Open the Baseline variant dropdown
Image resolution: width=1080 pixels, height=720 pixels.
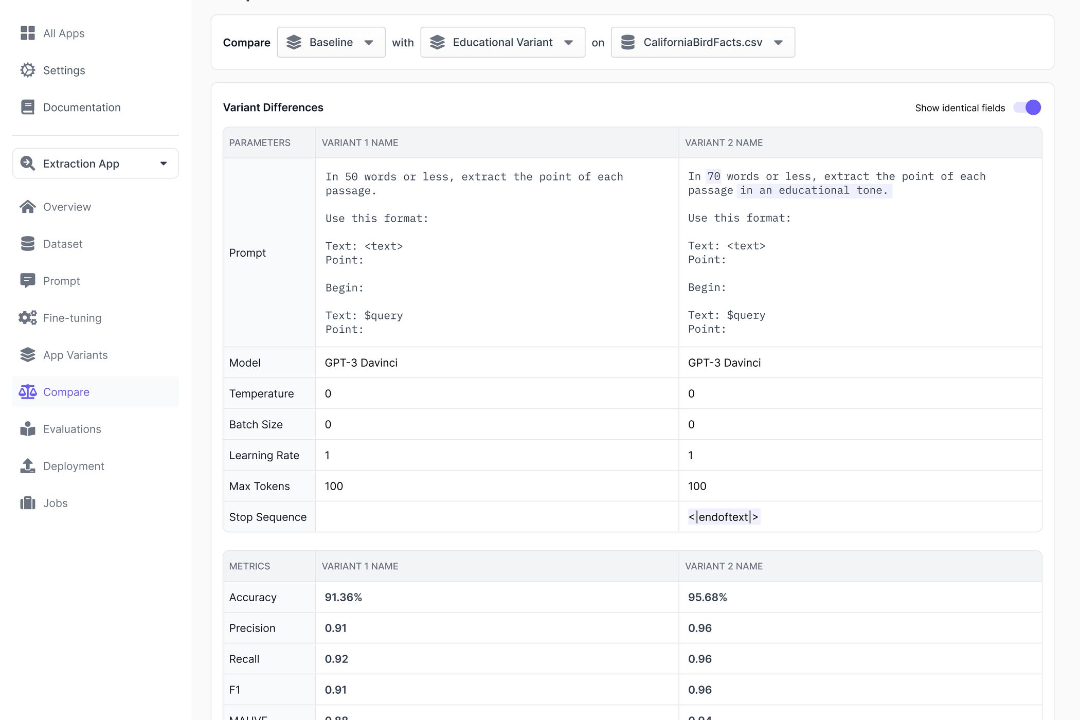click(331, 42)
